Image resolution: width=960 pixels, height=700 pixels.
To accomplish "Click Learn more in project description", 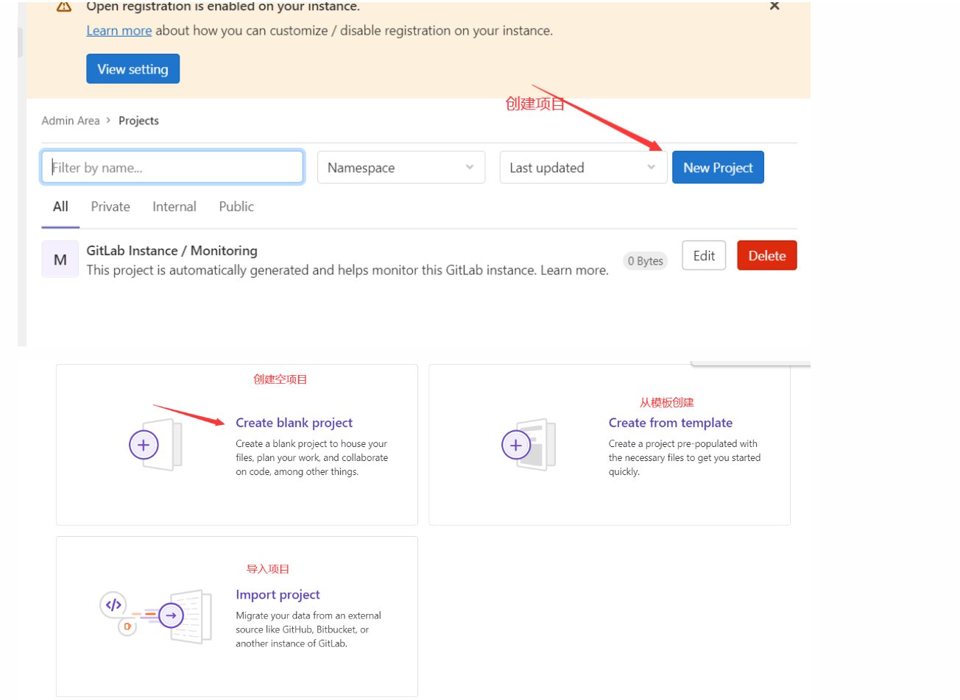I will click(x=574, y=271).
